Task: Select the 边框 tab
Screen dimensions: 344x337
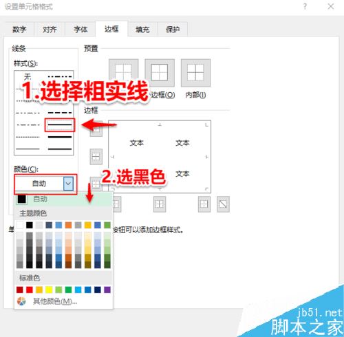Action: click(111, 29)
